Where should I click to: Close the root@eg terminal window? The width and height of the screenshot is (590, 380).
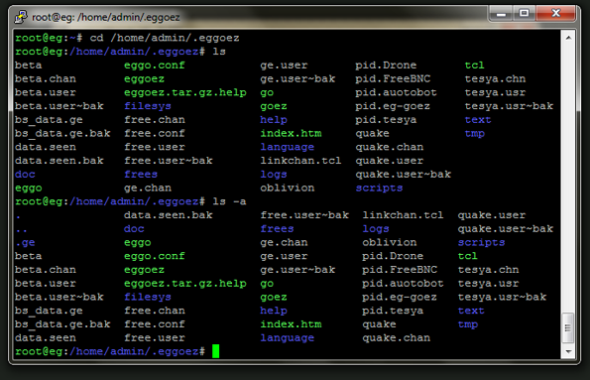pos(555,14)
